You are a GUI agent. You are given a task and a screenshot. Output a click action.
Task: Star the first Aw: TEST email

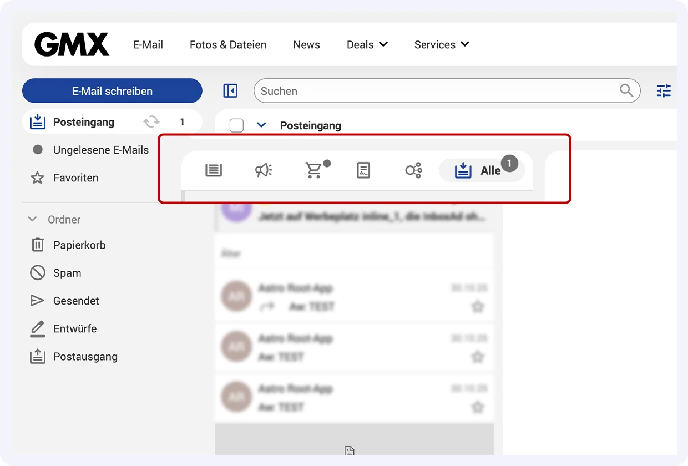tap(478, 306)
